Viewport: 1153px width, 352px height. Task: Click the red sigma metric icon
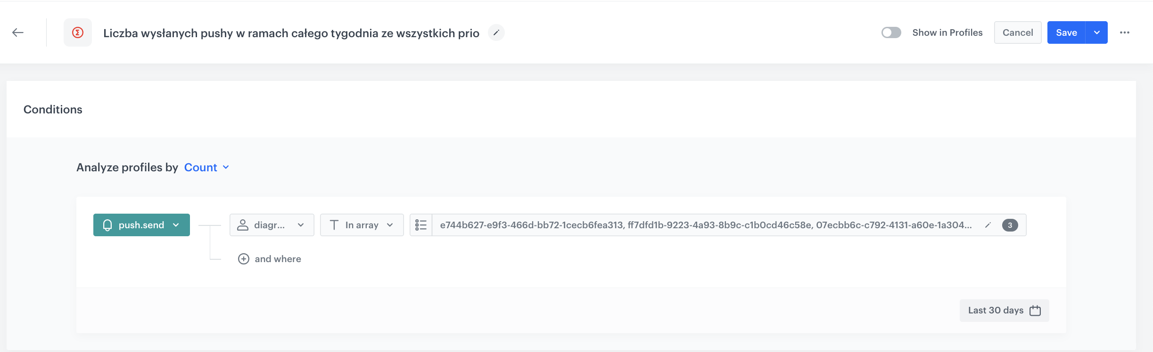pos(77,32)
